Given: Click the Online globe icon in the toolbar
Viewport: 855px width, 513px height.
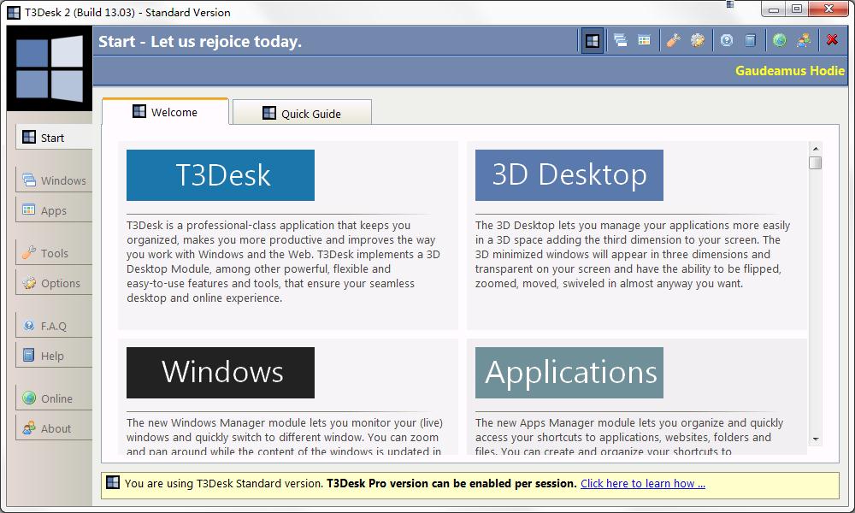Looking at the screenshot, I should click(780, 40).
